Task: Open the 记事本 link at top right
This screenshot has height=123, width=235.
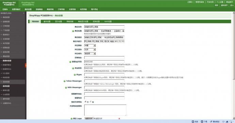Action: coord(190,2)
